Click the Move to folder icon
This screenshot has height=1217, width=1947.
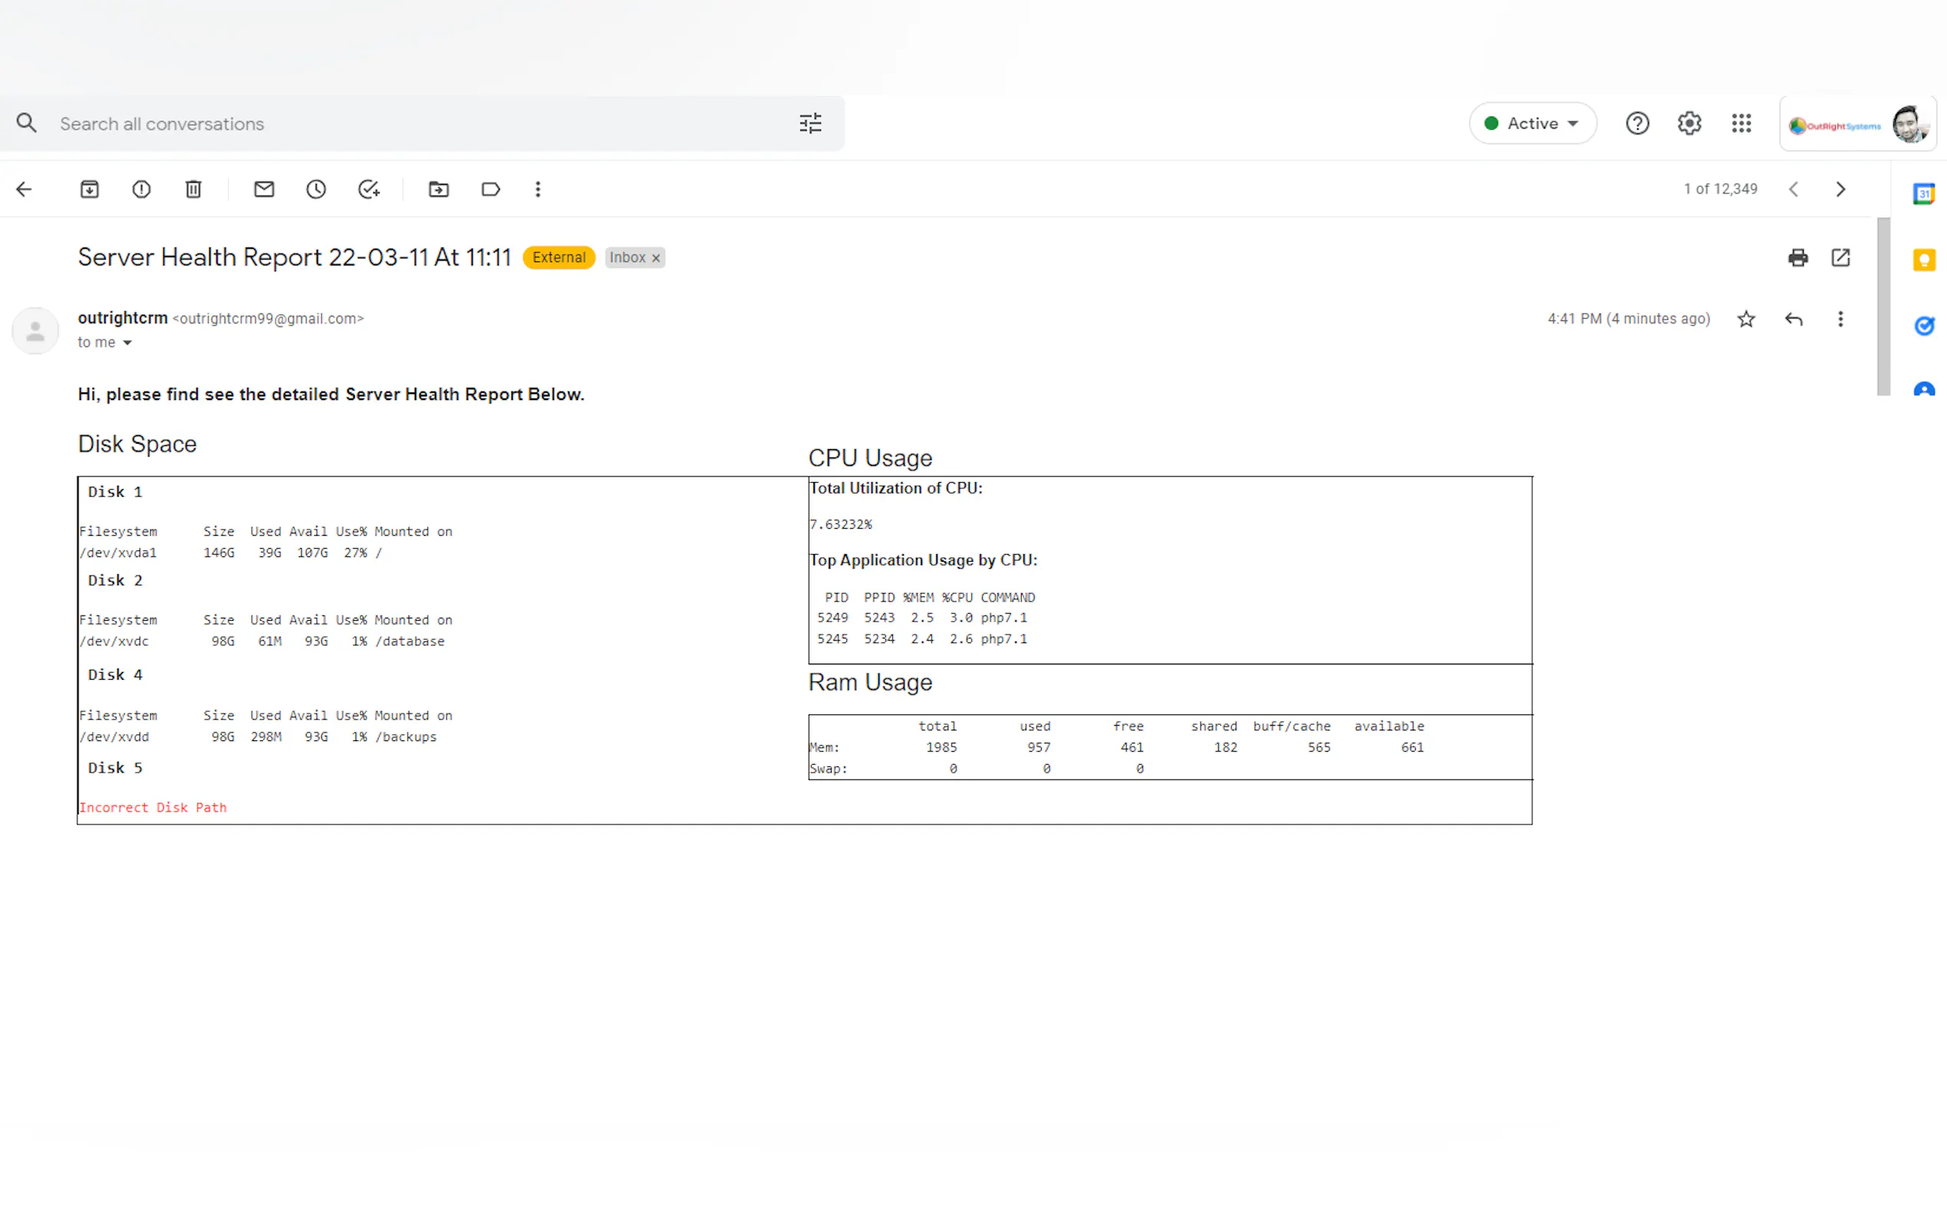click(438, 189)
